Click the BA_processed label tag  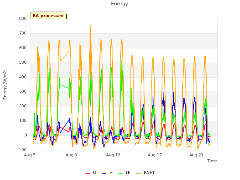(48, 15)
